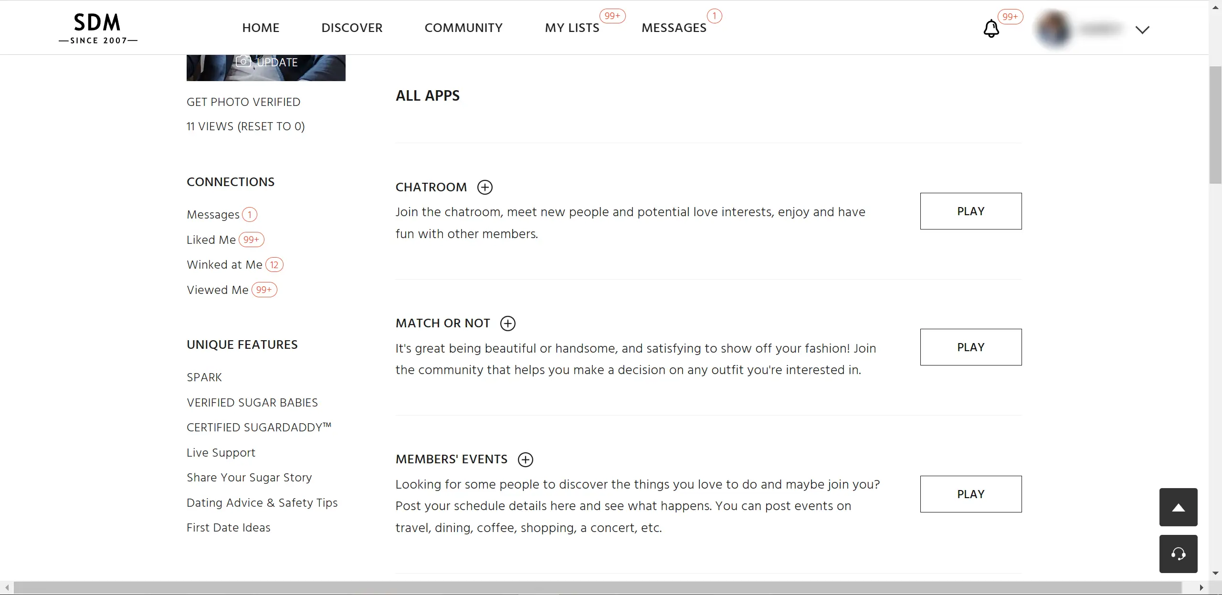
Task: Open the Discover menu
Action: [x=352, y=28]
